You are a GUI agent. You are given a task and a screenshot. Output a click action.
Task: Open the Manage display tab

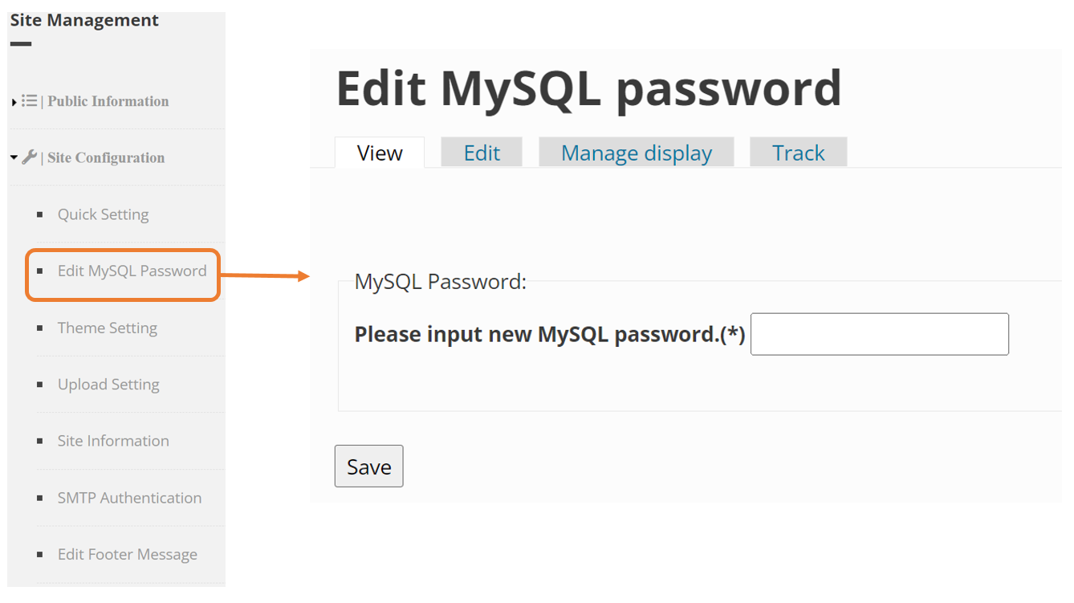(x=636, y=153)
